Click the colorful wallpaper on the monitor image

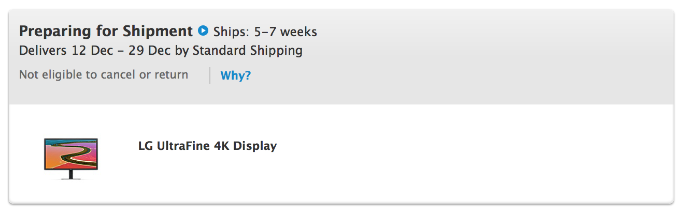tap(71, 154)
